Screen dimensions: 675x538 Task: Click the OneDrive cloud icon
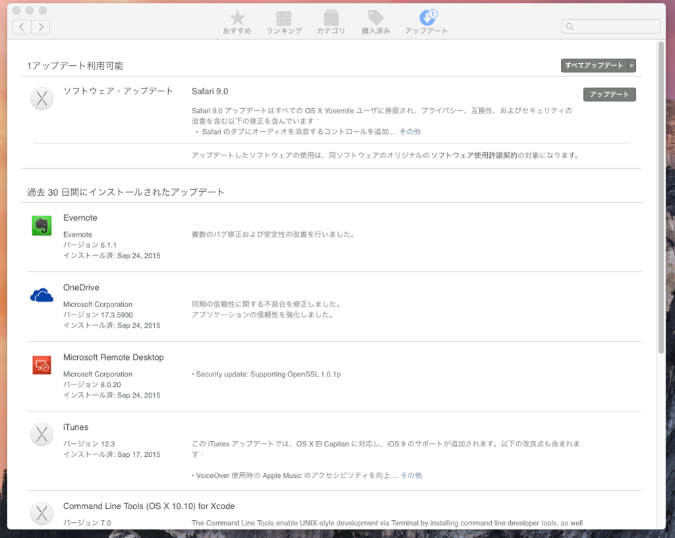[x=42, y=295]
